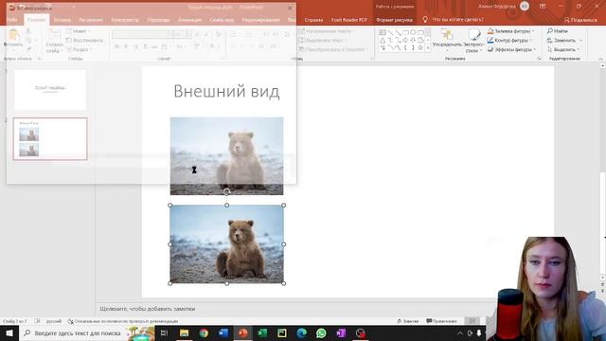The height and width of the screenshot is (341, 606).
Task: Switch to the Главная tab
Action: point(36,20)
